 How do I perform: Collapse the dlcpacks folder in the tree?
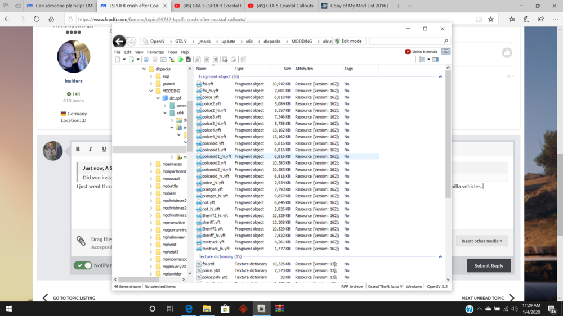144,69
